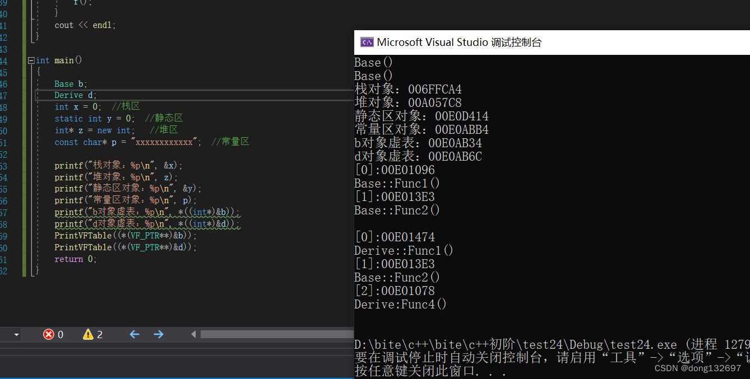The image size is (750, 379).
Task: Click the printf line printing z
Action: (116, 177)
